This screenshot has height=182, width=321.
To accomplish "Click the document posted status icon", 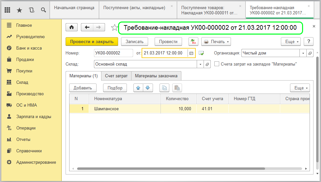I will coord(201,53).
